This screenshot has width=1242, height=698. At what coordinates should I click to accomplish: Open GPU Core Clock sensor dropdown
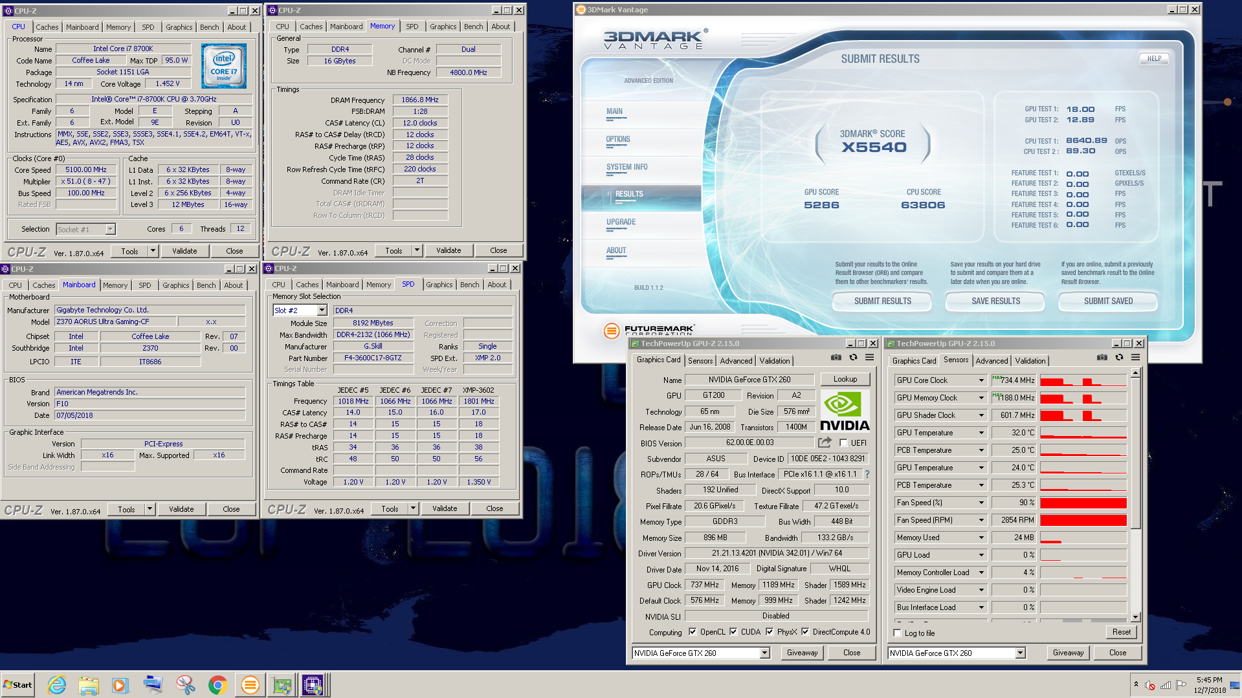coord(981,380)
